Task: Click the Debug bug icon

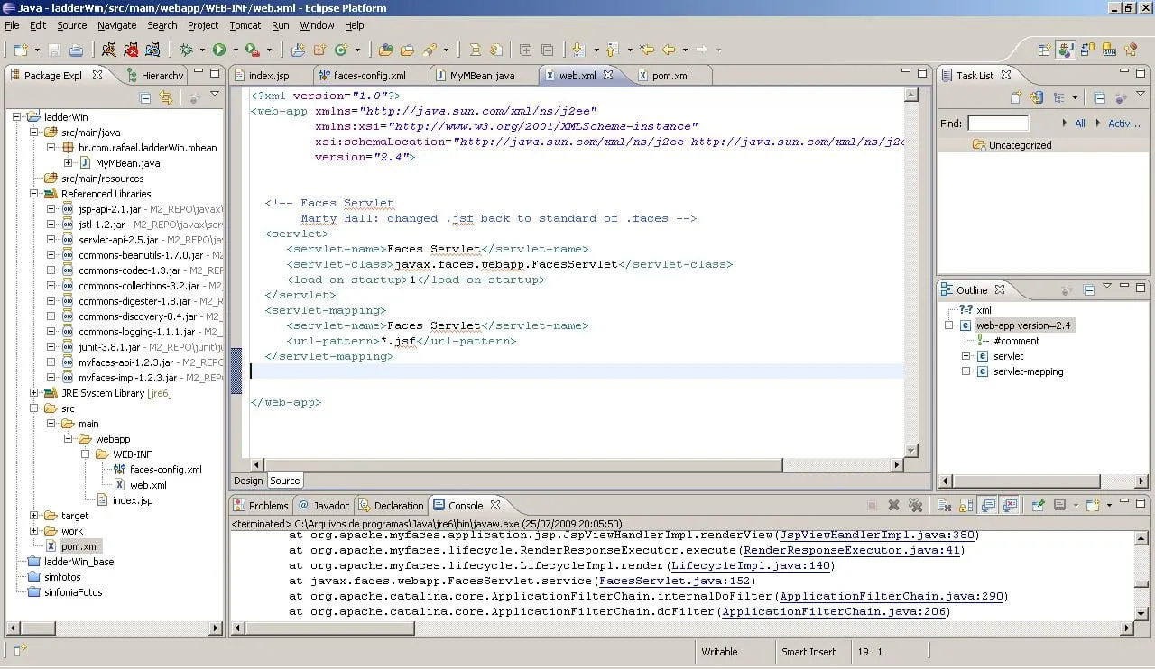Action: point(187,50)
